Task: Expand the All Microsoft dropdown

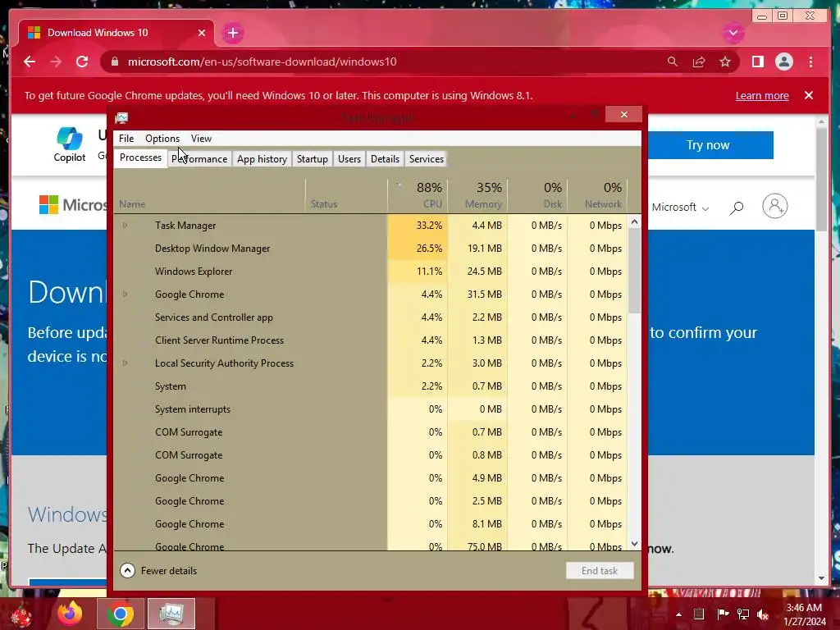Action: (x=680, y=208)
